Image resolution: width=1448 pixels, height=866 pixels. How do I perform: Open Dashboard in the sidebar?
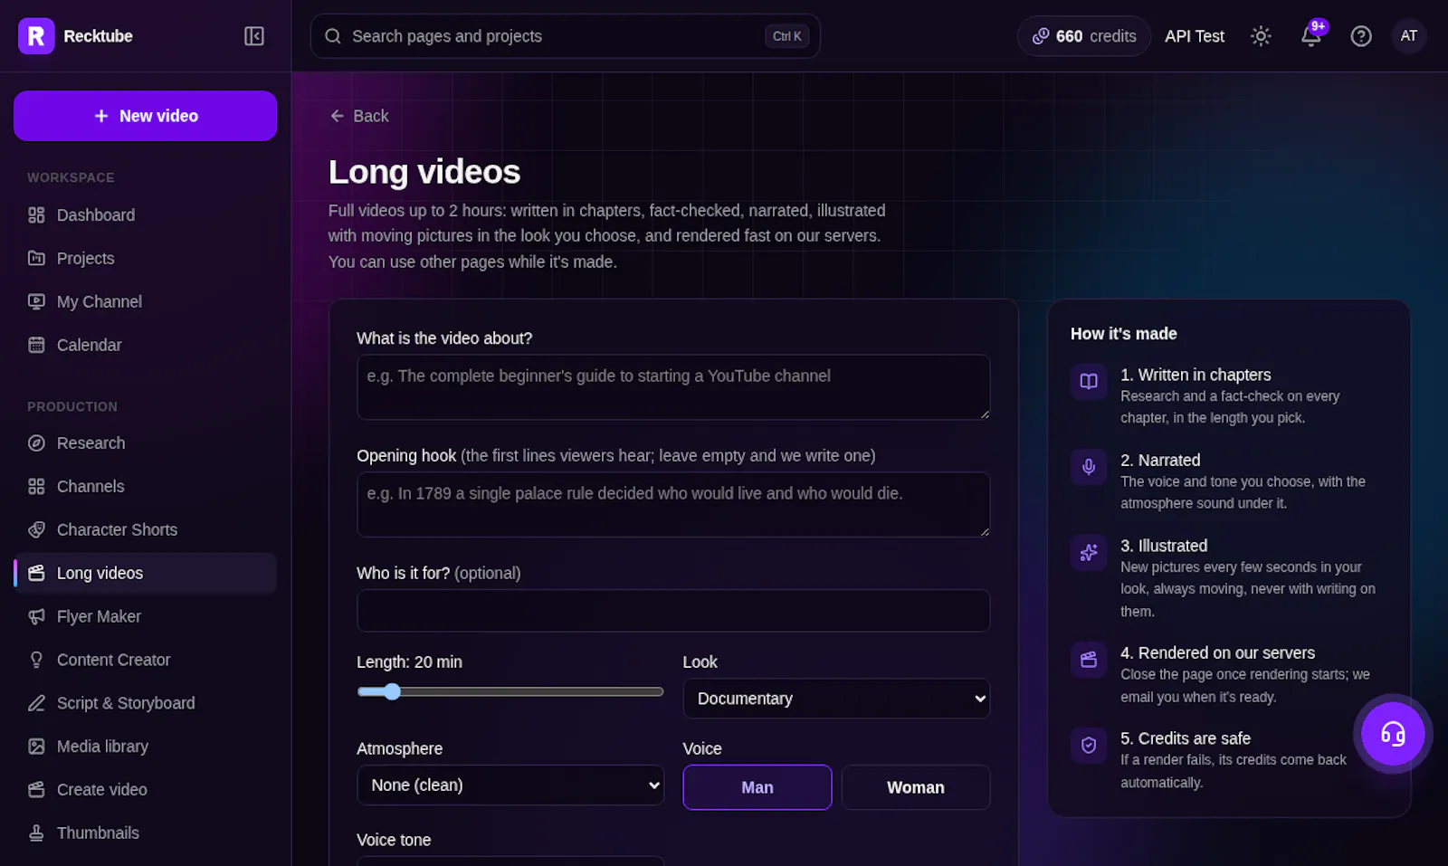(145, 215)
